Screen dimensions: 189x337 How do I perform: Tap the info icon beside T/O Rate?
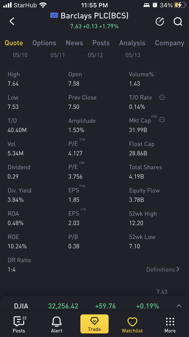pyautogui.click(x=162, y=97)
